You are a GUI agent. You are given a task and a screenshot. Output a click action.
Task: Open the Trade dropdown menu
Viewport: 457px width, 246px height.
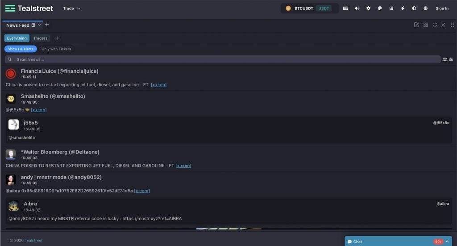point(72,8)
